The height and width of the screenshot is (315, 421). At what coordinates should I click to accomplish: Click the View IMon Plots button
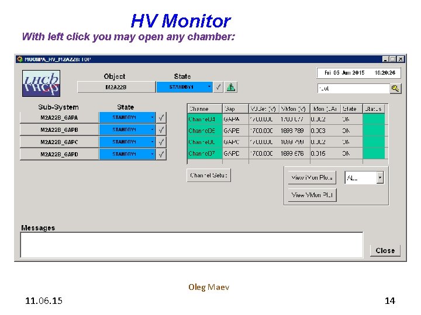[x=312, y=177]
